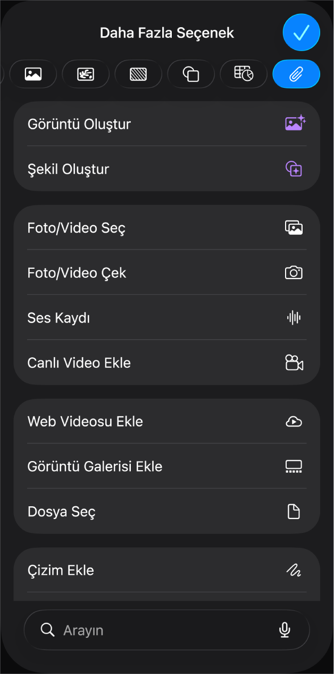Open the striped pattern category tab
The width and height of the screenshot is (334, 674).
[x=138, y=74]
